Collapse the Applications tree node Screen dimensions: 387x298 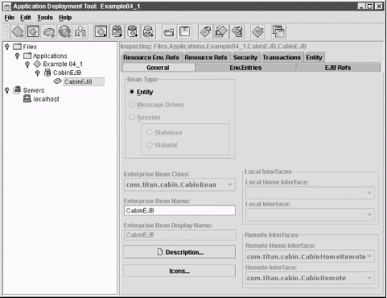click(17, 56)
